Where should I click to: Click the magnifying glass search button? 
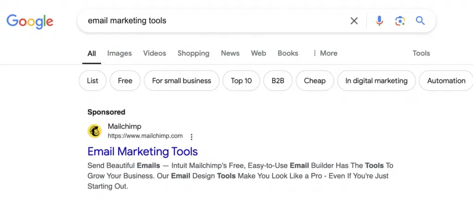click(420, 21)
